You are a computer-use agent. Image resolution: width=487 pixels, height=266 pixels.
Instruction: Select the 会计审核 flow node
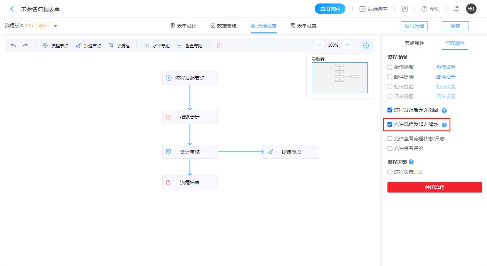[x=190, y=152]
